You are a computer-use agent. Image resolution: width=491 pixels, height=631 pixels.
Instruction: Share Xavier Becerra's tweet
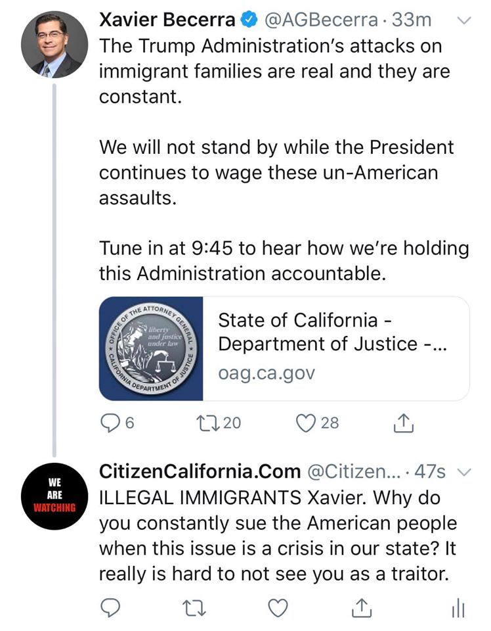[404, 423]
